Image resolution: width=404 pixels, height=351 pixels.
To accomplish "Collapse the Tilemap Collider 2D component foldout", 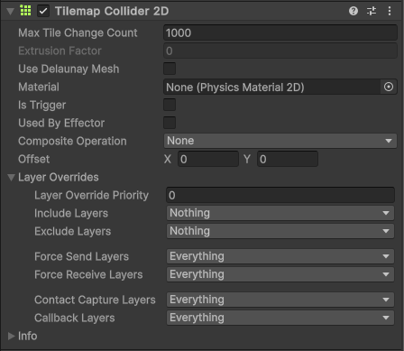I will pyautogui.click(x=11, y=12).
